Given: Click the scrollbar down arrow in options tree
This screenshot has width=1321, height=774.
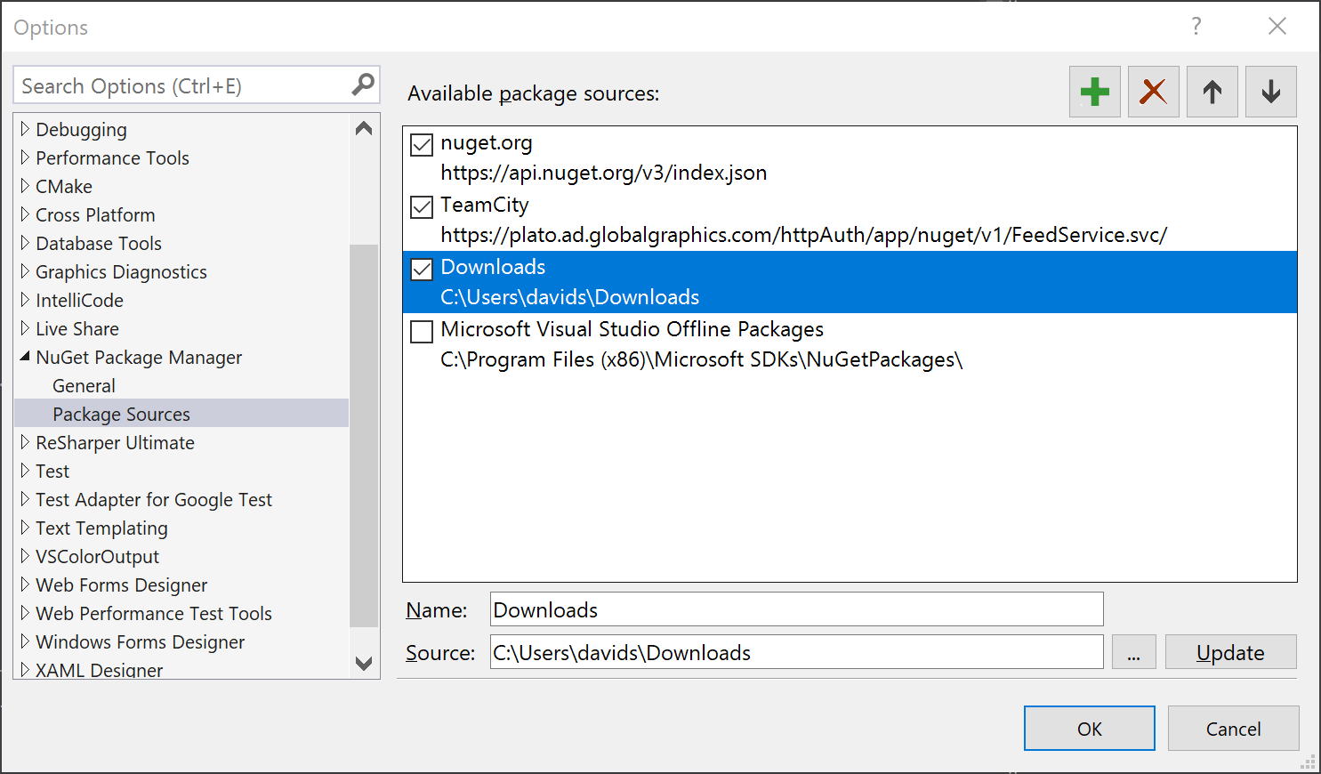Looking at the screenshot, I should click(x=364, y=663).
